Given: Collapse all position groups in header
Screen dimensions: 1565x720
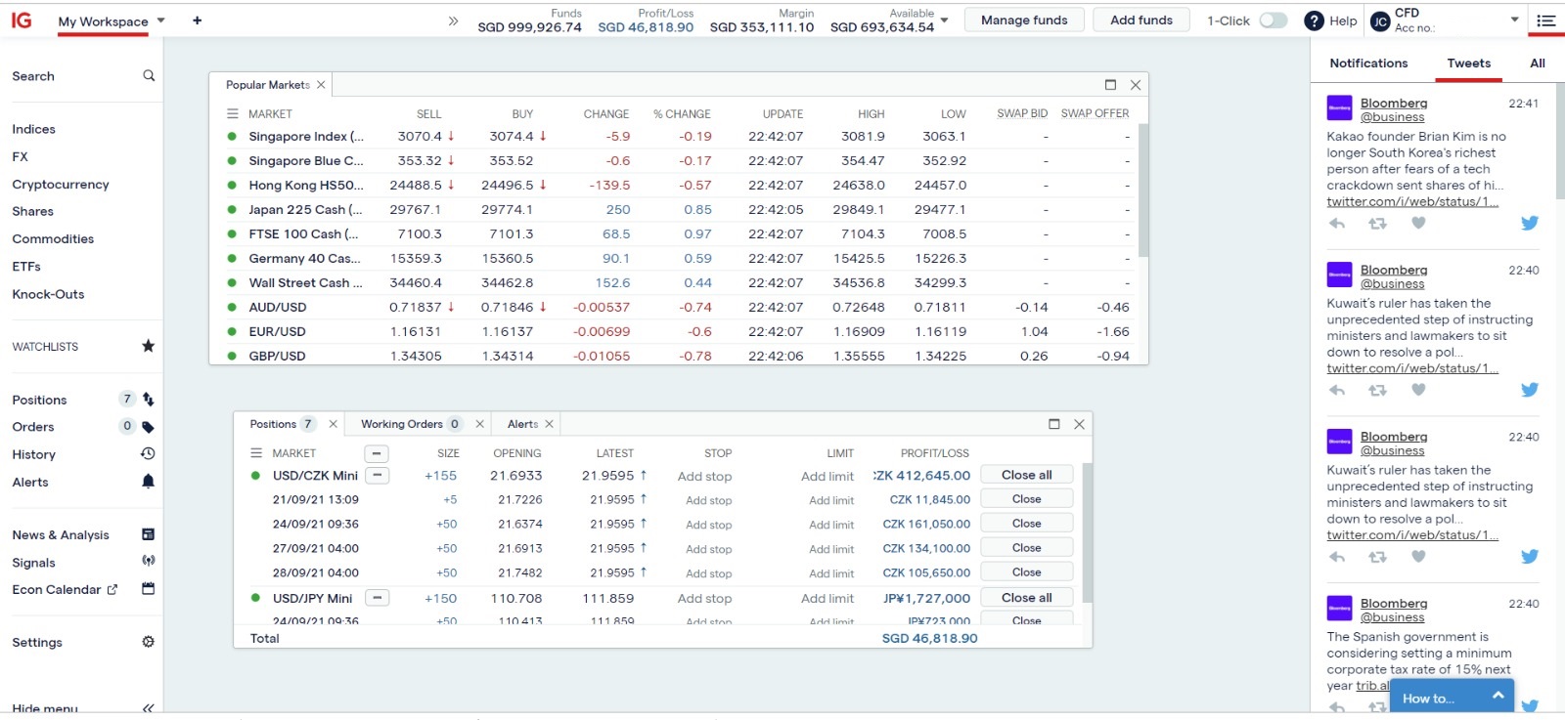Looking at the screenshot, I should (x=377, y=453).
